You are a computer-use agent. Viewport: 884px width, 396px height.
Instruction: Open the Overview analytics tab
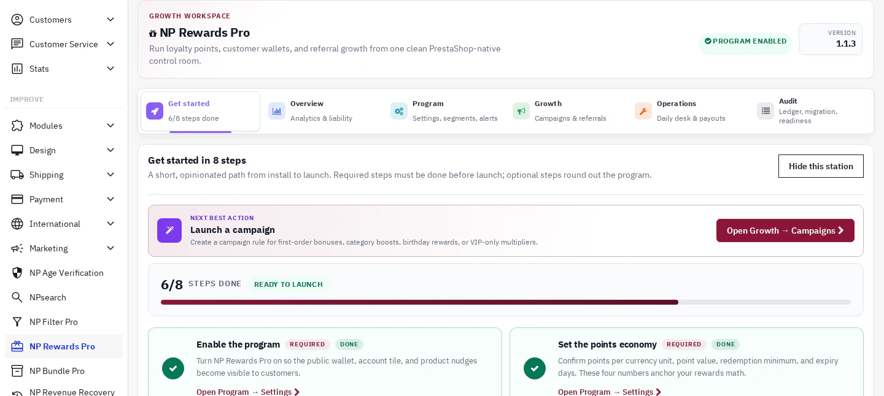(x=322, y=111)
